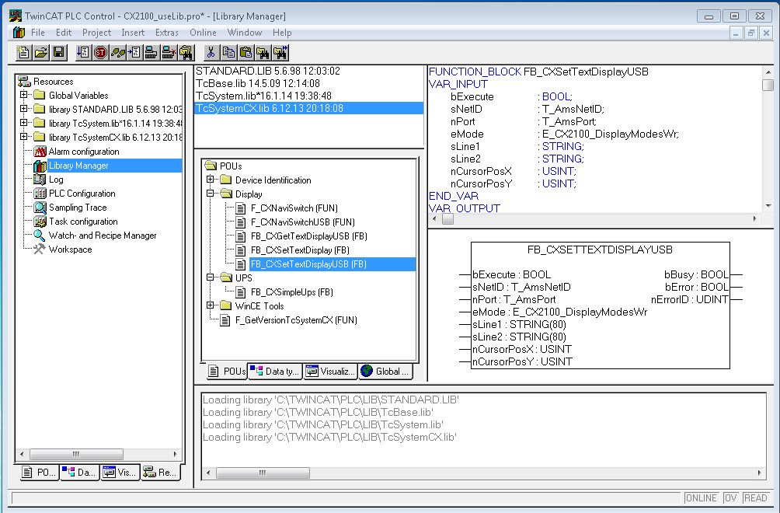
Task: Open the Project menu
Action: coord(96,33)
